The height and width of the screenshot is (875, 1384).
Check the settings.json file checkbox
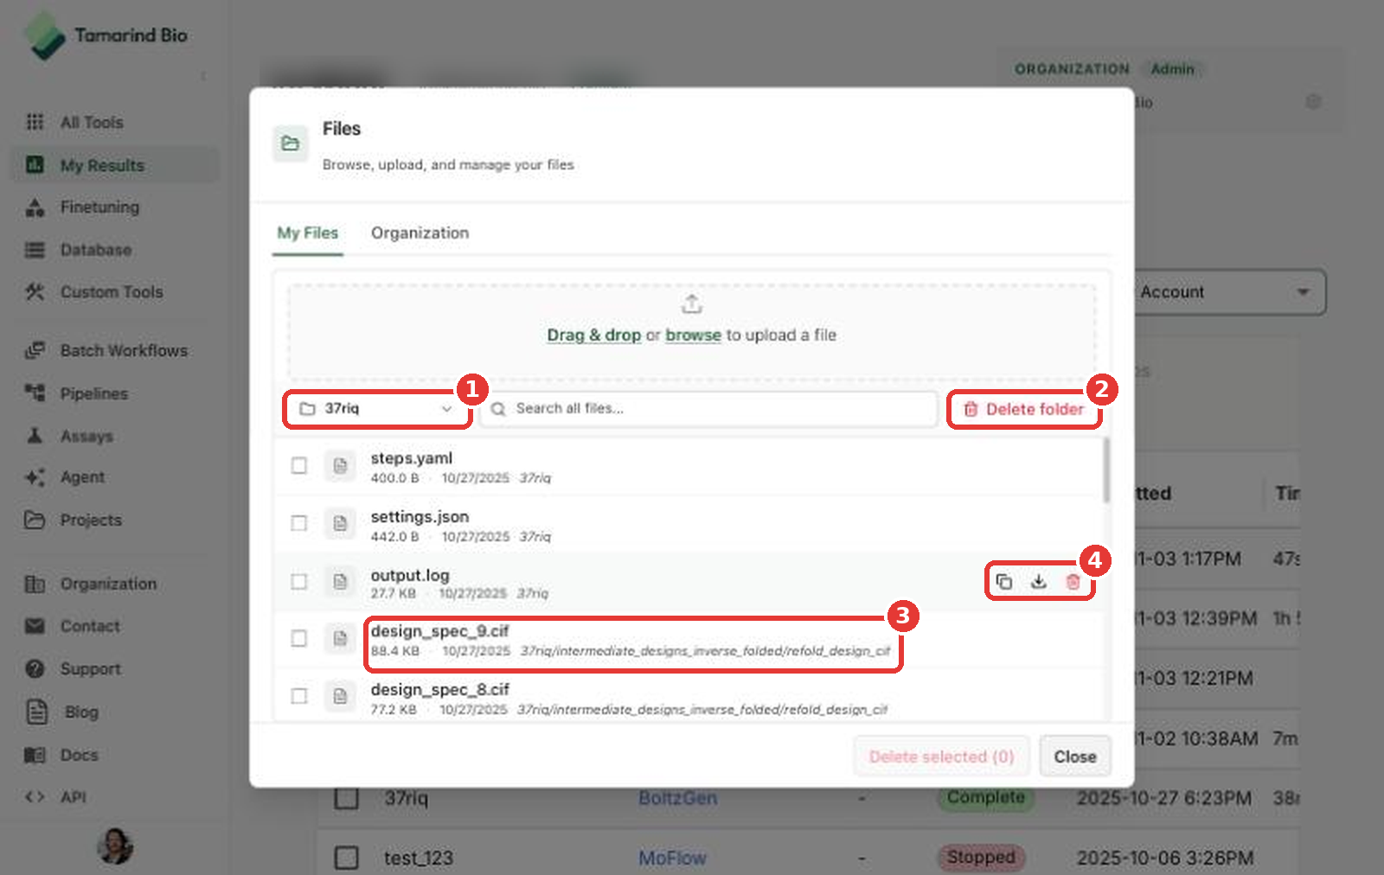tap(299, 524)
